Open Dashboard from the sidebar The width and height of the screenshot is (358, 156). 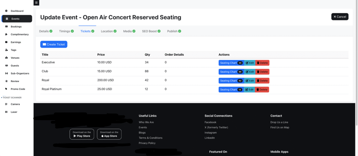tap(17, 11)
